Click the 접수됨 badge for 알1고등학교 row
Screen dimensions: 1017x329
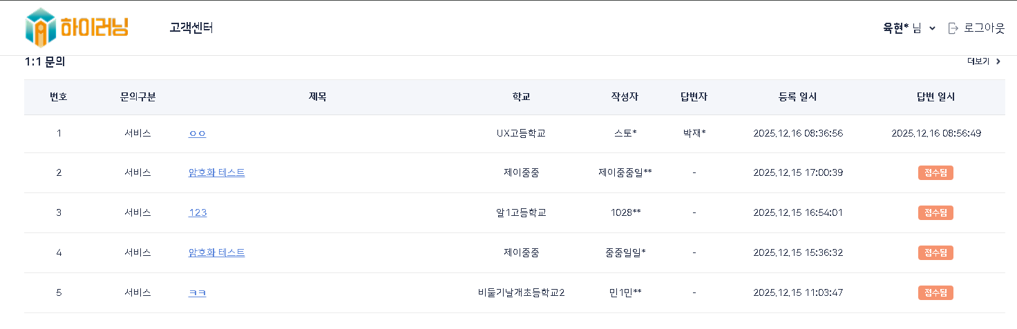click(x=935, y=212)
